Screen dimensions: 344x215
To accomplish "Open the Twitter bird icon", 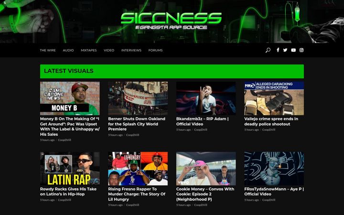I will click(x=285, y=50).
